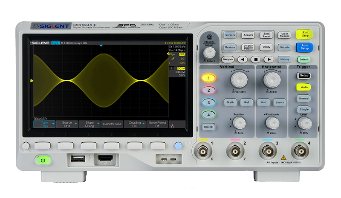Click the channel 1 BNC connector
Viewport: 341px width, 198px height.
point(203,151)
